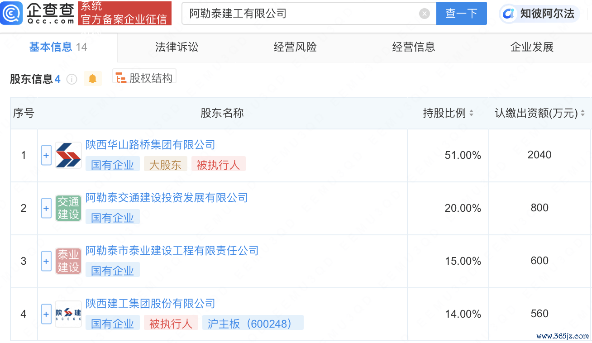Sort by 持股比例 column arrows
Screen dimensions: 592x343
click(x=471, y=113)
